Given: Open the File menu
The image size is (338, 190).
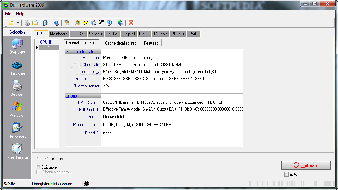Looking at the screenshot, I should pos(8,14).
